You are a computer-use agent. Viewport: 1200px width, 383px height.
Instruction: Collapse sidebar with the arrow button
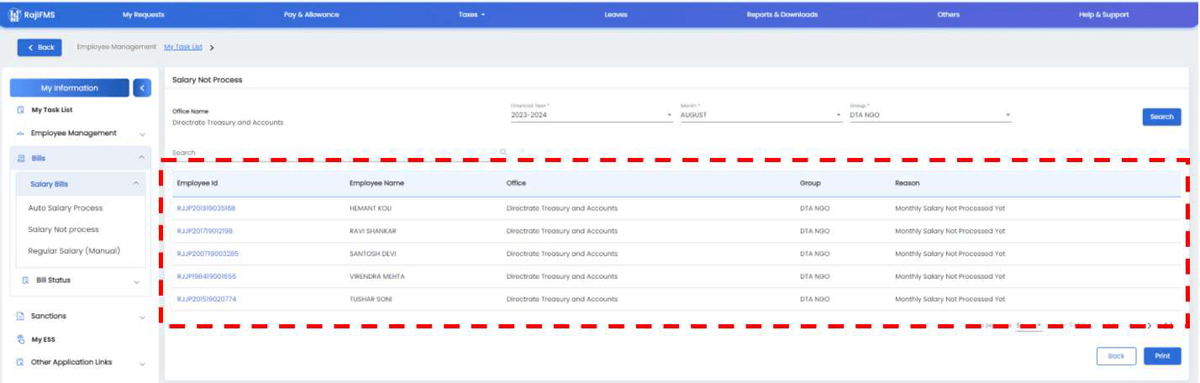click(142, 87)
